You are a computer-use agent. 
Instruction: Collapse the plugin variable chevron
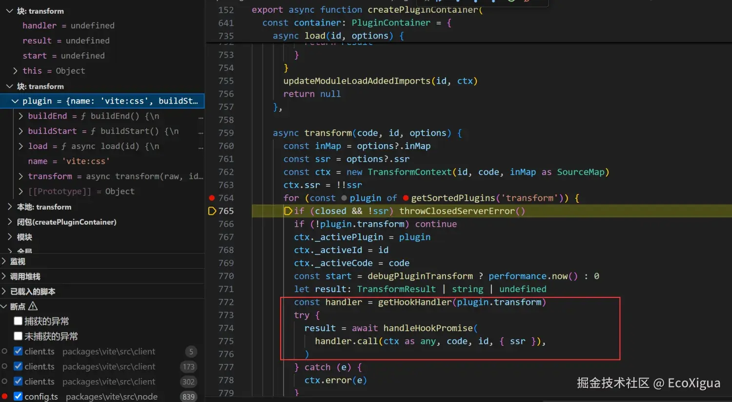(x=15, y=101)
